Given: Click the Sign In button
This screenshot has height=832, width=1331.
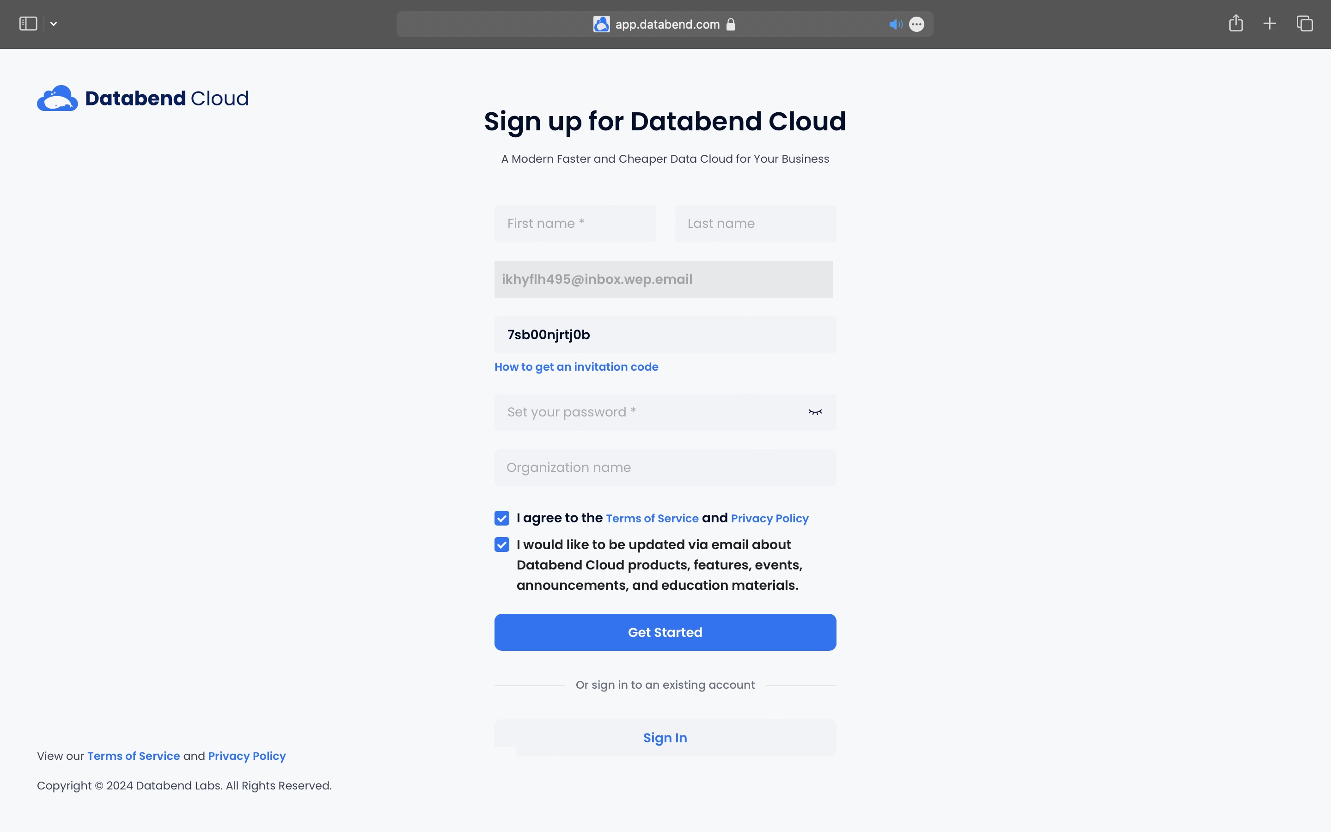Looking at the screenshot, I should [665, 737].
